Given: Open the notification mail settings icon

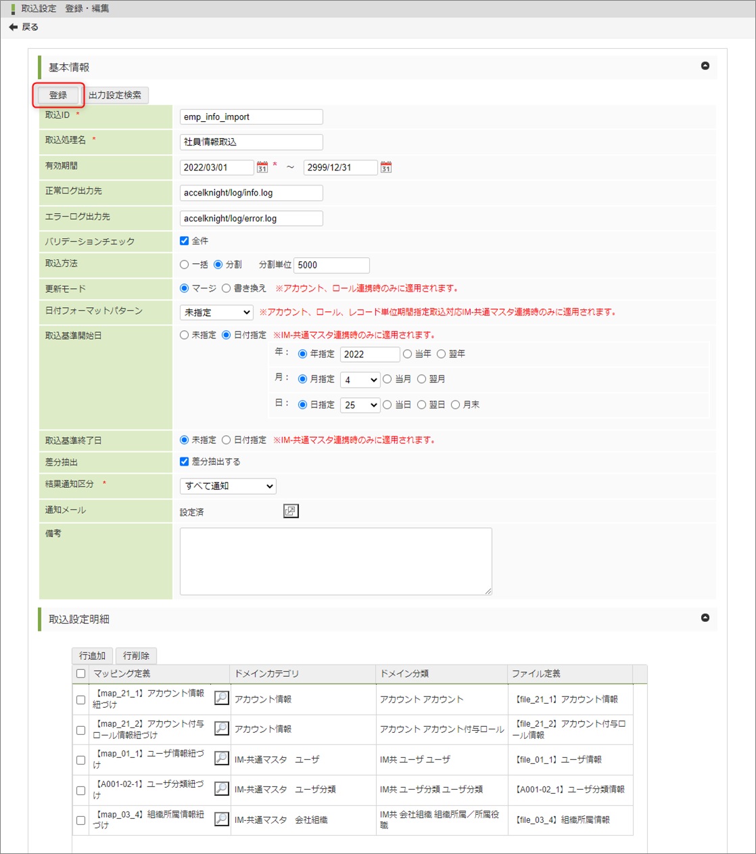Looking at the screenshot, I should (x=291, y=511).
